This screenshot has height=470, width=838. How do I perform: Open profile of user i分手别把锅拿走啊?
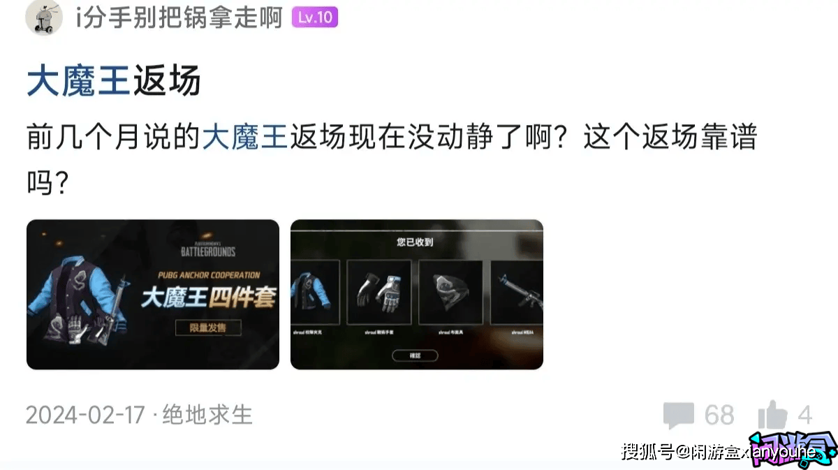pyautogui.click(x=179, y=17)
